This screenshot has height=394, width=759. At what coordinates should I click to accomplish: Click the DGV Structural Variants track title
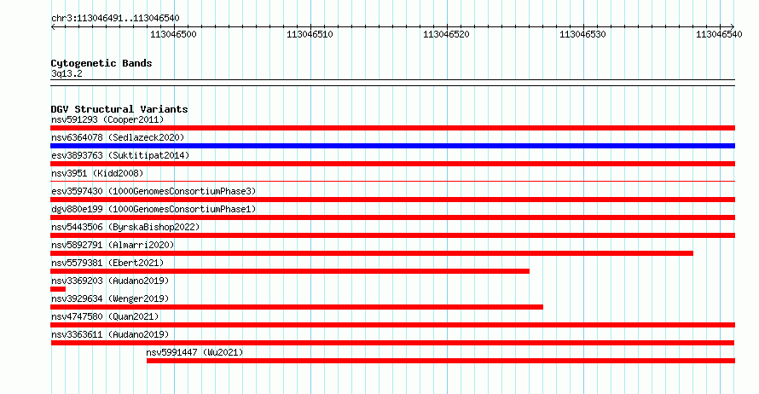point(119,109)
